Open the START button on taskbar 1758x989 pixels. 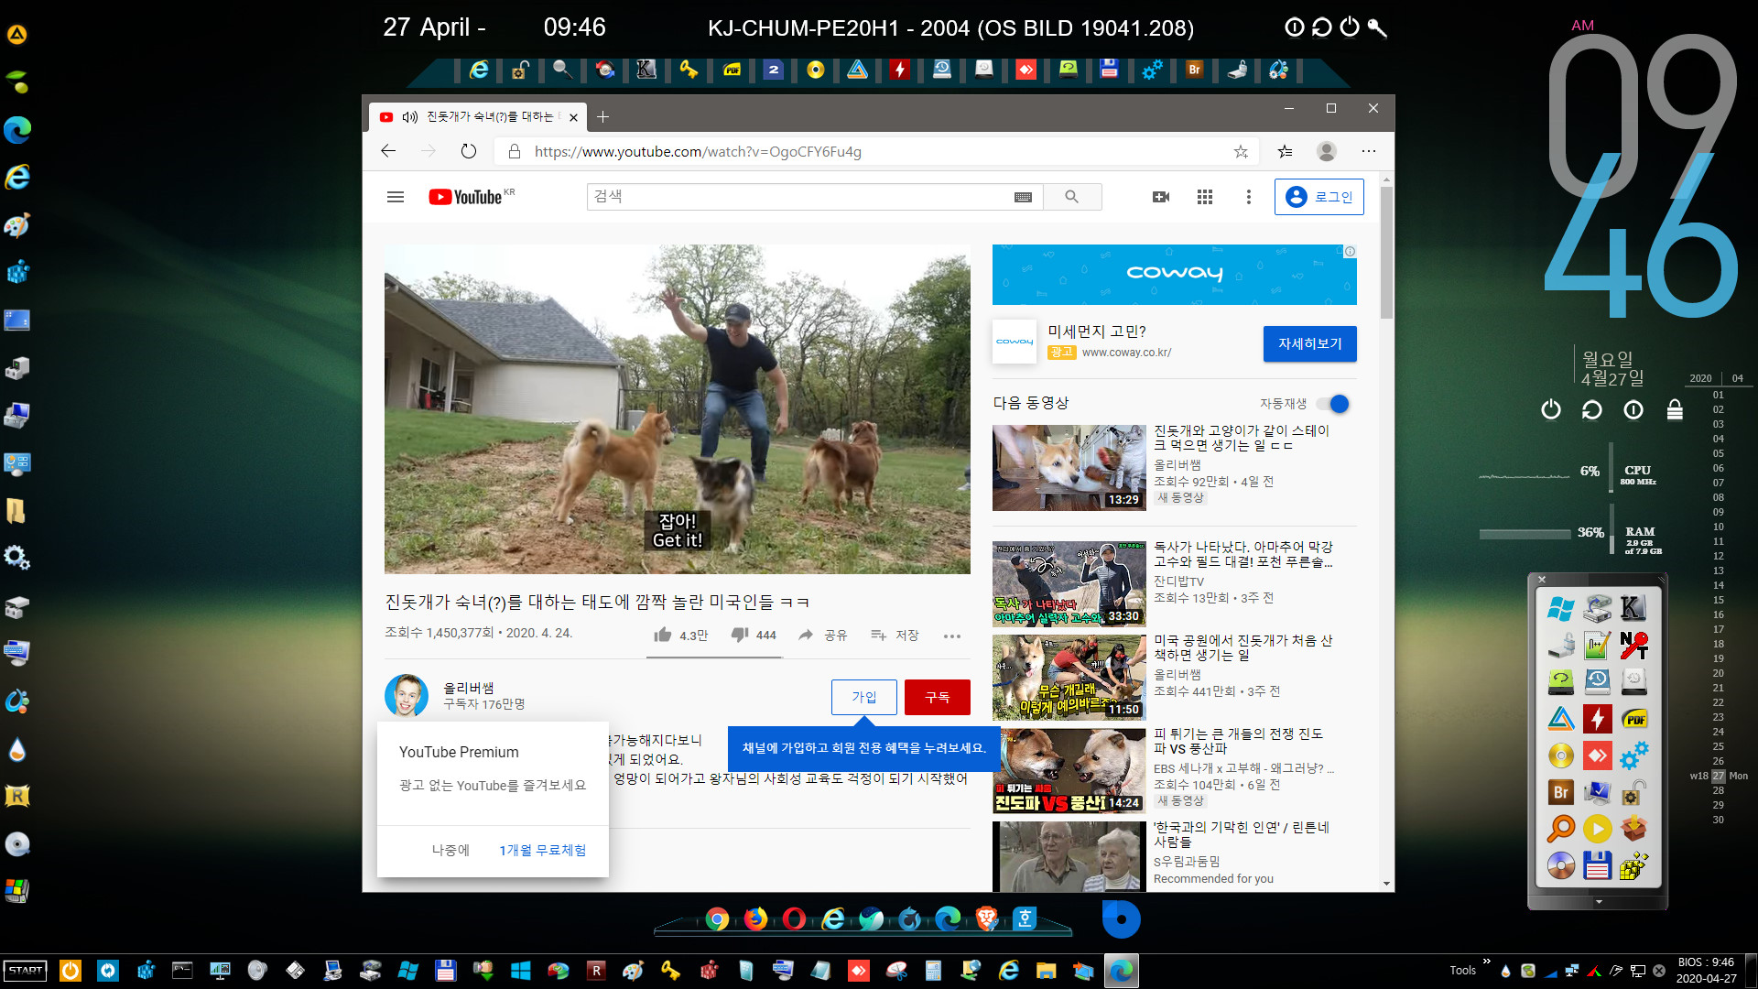click(x=25, y=971)
